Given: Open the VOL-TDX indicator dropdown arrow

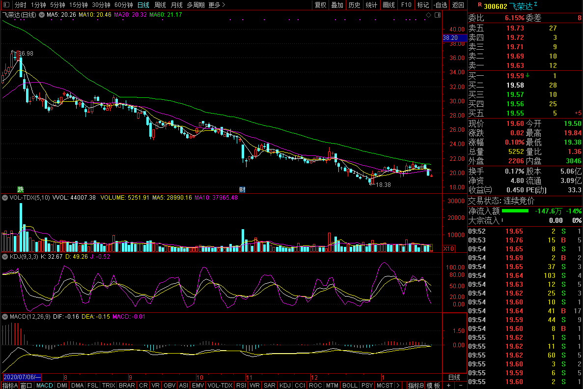Looking at the screenshot, I should 5,198.
